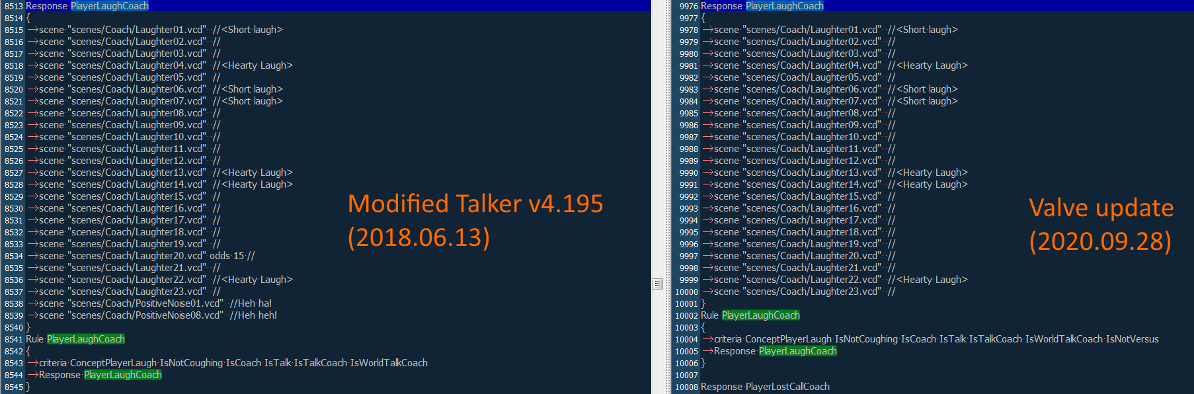
Task: Click the left pane vertical scrollbar thumb
Action: point(657,284)
